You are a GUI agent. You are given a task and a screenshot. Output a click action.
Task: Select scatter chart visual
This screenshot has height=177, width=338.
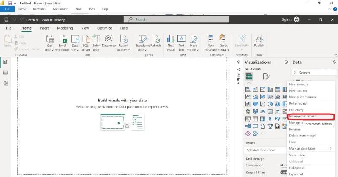point(262,104)
